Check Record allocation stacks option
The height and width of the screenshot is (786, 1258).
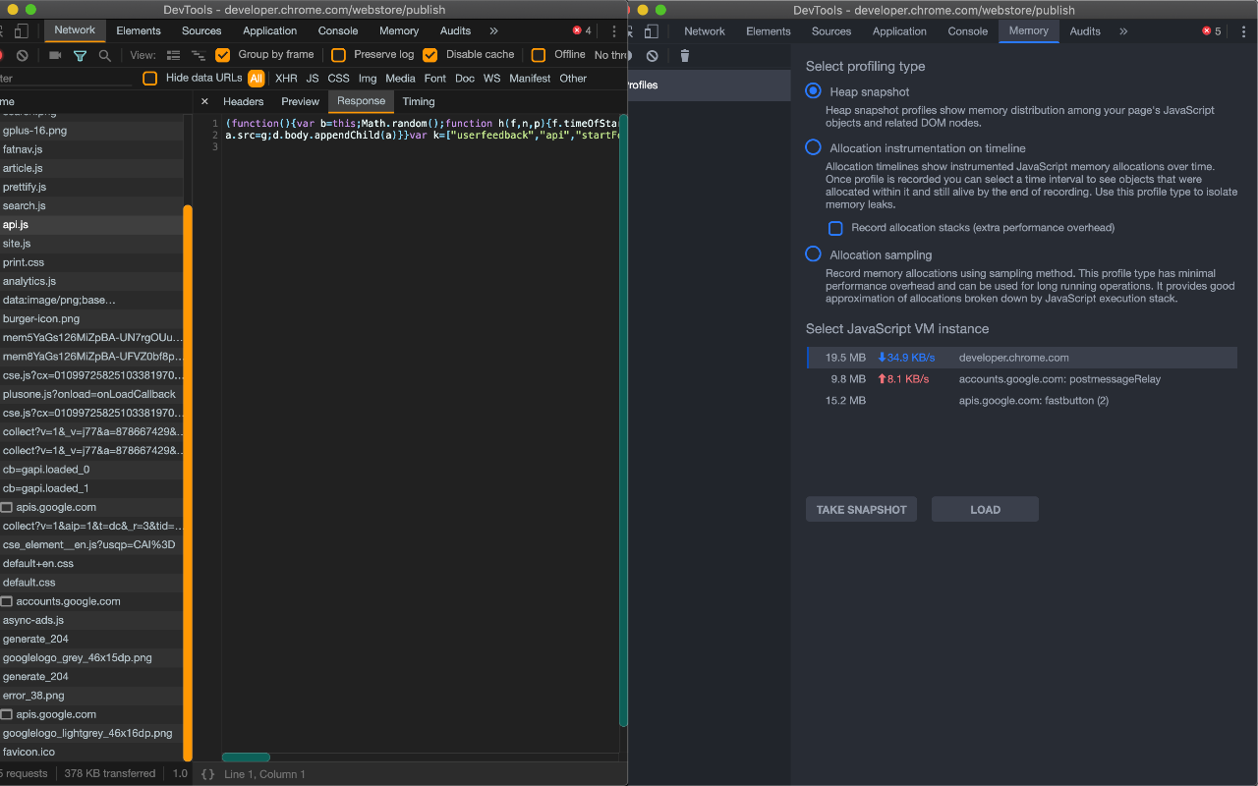(835, 227)
